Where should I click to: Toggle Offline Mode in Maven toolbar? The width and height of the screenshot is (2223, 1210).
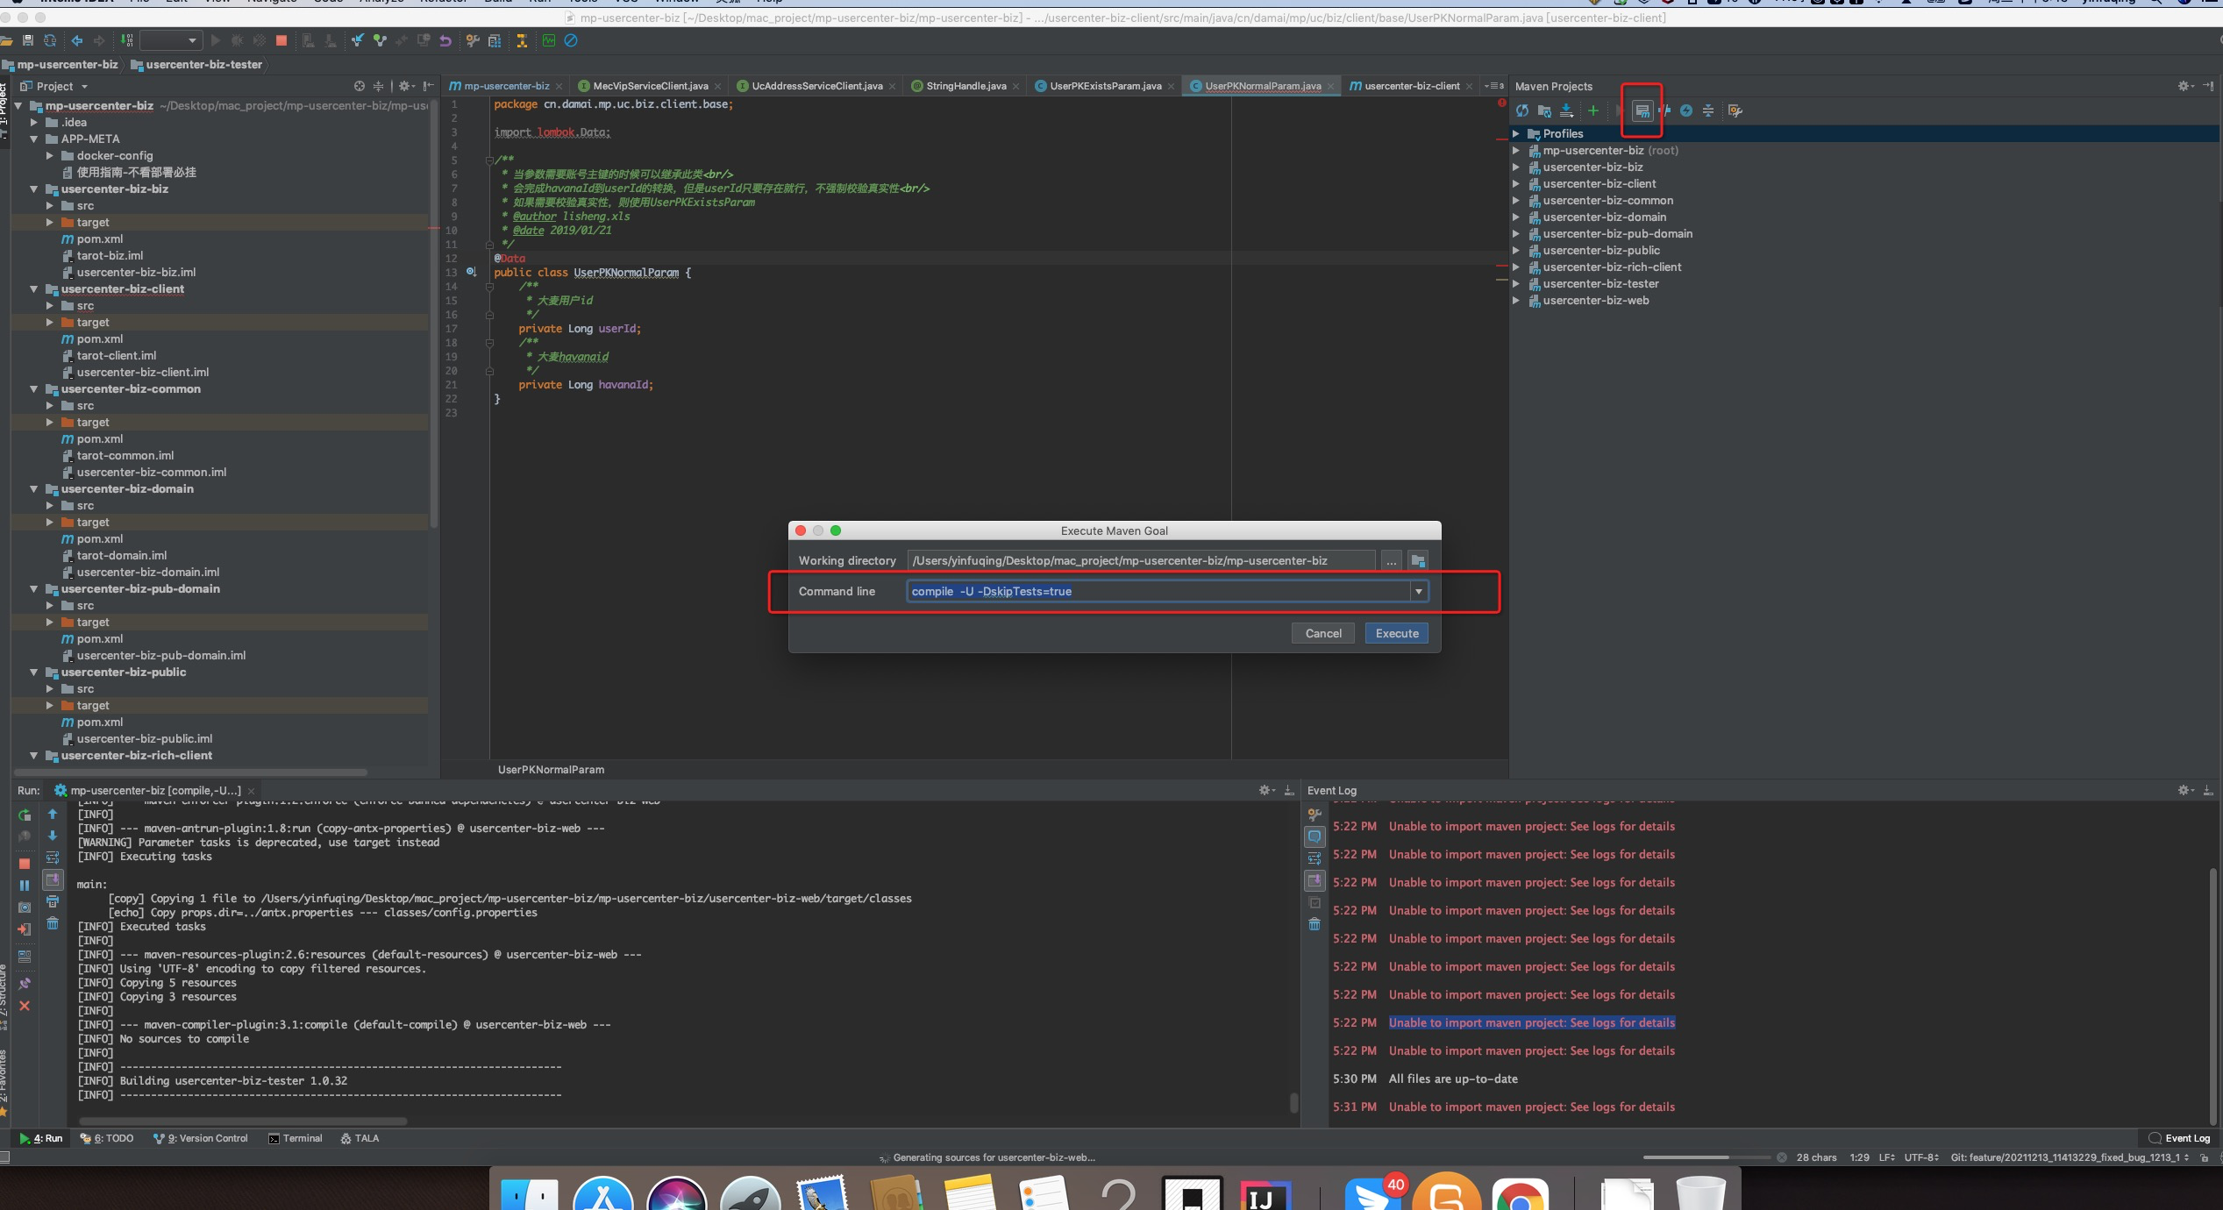coord(1664,110)
